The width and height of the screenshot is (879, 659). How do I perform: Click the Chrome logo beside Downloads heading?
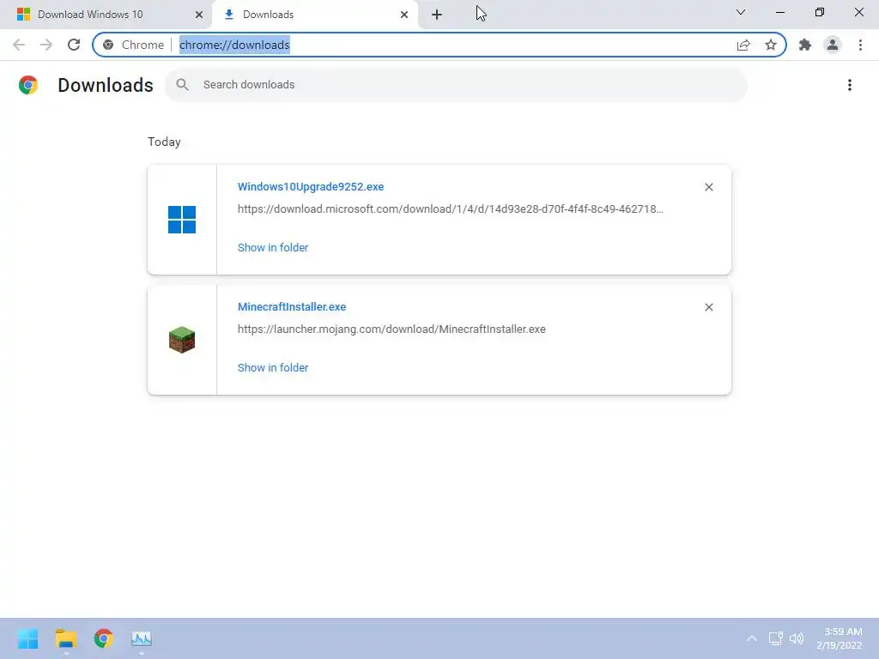pyautogui.click(x=28, y=85)
